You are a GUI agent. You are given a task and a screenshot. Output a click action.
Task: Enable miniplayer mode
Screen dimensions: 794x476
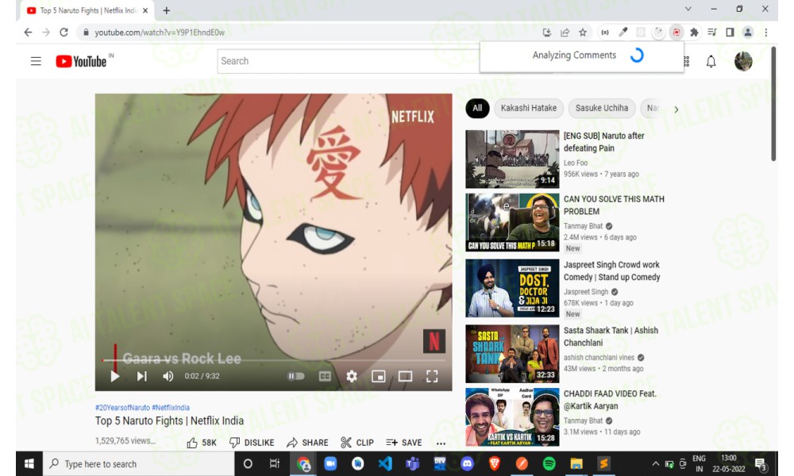pyautogui.click(x=378, y=376)
